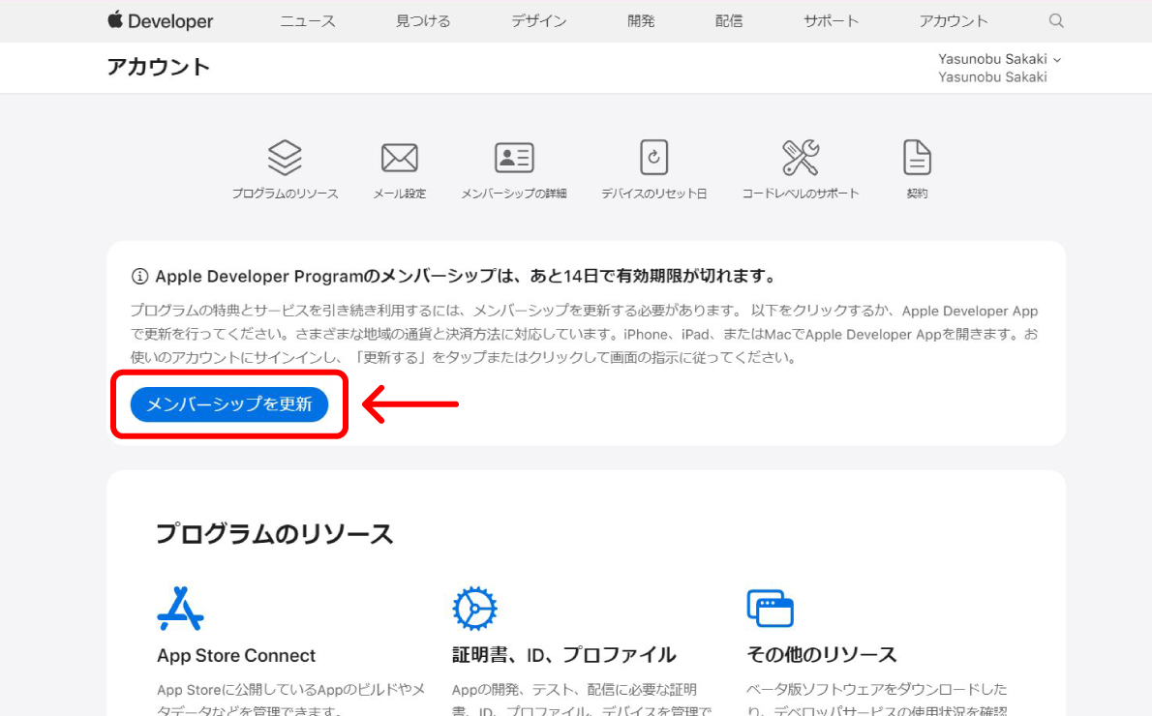Image resolution: width=1152 pixels, height=716 pixels.
Task: Open メール設定 envelope icon
Action: click(399, 158)
